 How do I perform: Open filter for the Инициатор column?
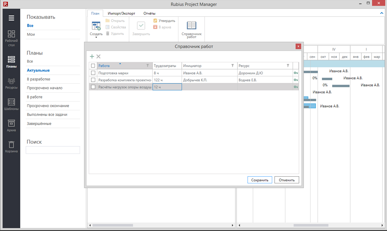click(233, 66)
